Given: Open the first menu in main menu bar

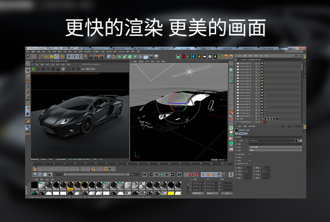Looking at the screenshot, I should tap(28, 51).
